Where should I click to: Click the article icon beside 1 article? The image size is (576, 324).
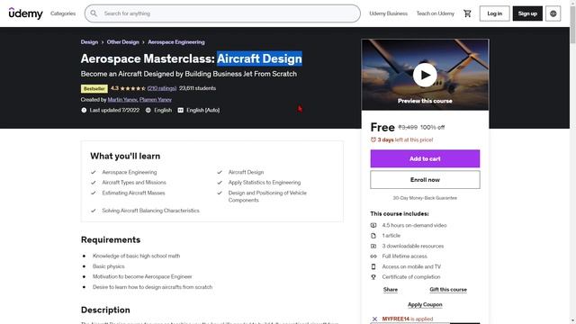pyautogui.click(x=373, y=236)
